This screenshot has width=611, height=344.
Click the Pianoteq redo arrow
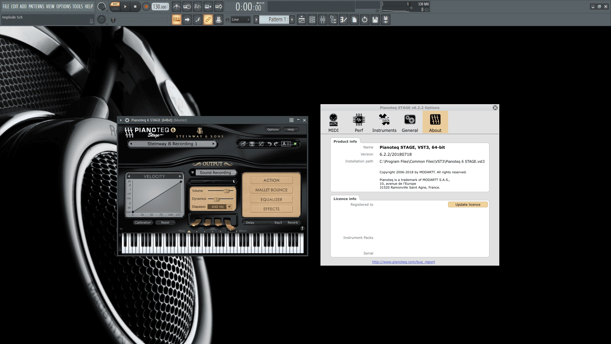pos(276,144)
